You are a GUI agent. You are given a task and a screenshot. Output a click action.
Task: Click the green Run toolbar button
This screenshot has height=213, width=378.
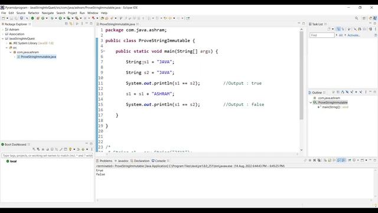coord(60,18)
